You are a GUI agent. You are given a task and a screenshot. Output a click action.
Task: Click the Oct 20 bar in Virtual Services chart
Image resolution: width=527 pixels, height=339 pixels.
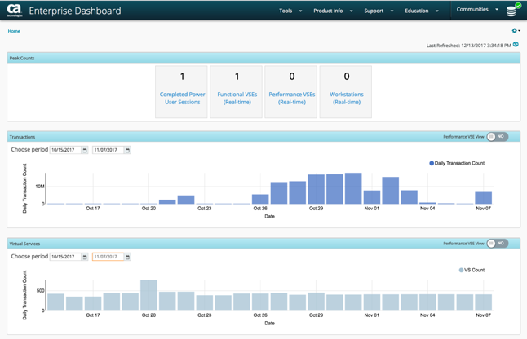(149, 295)
